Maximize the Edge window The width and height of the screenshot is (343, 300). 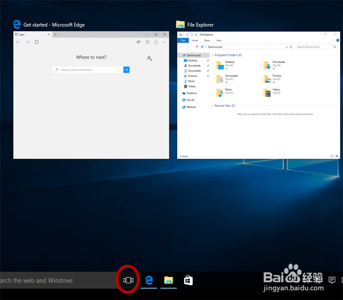point(156,34)
